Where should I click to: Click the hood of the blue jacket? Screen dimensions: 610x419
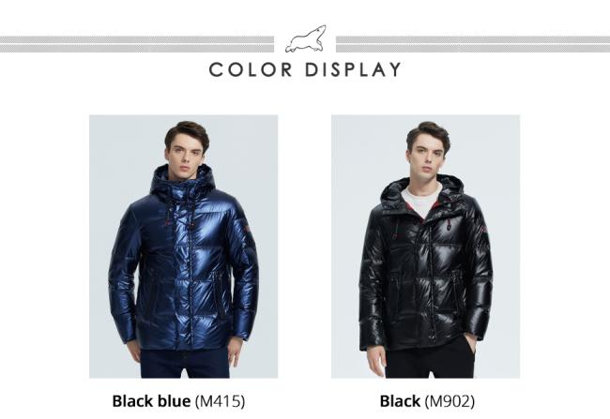coord(183,181)
